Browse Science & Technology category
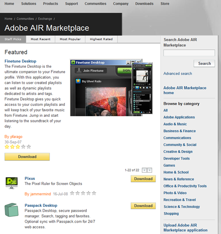 click(182, 206)
